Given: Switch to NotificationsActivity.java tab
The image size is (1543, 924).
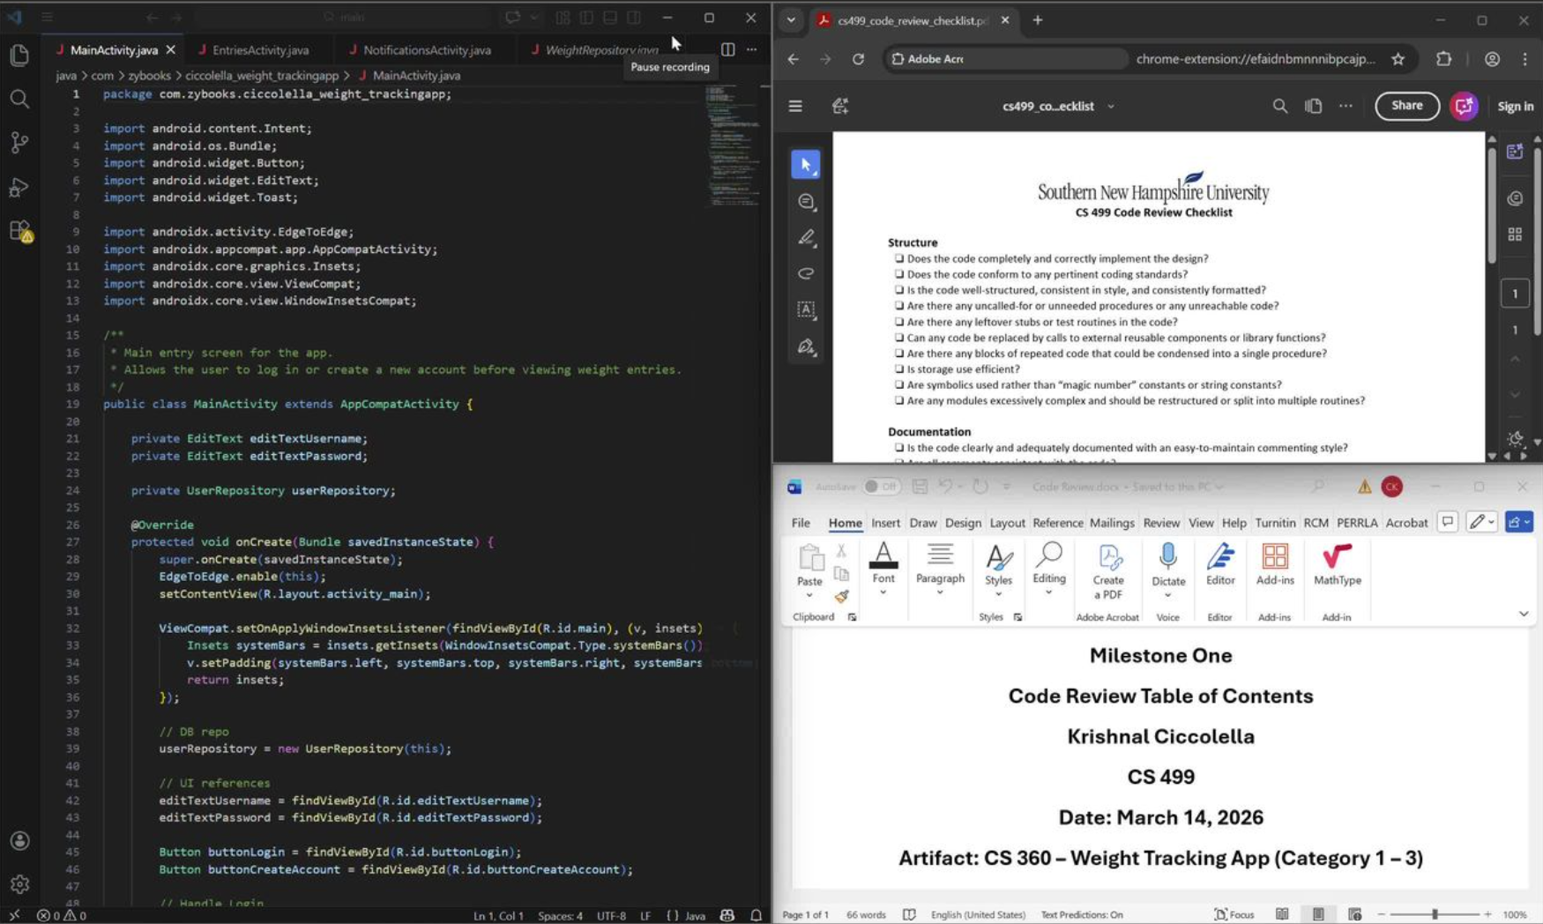Looking at the screenshot, I should (427, 50).
